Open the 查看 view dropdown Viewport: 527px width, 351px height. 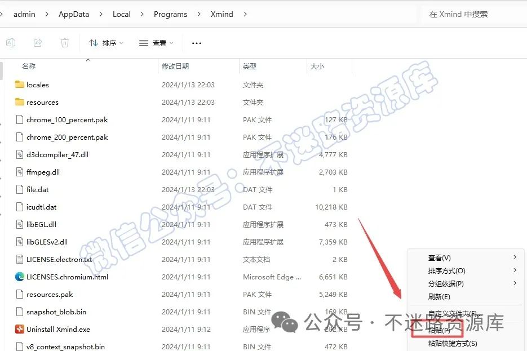156,43
